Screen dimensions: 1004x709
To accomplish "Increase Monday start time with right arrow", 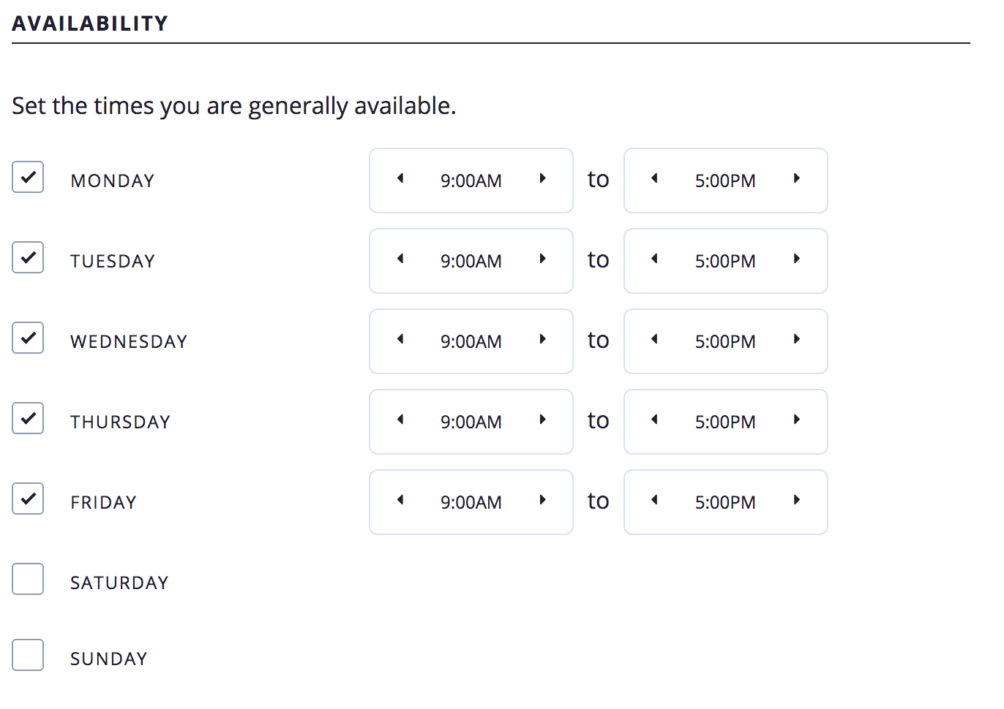I will (542, 178).
